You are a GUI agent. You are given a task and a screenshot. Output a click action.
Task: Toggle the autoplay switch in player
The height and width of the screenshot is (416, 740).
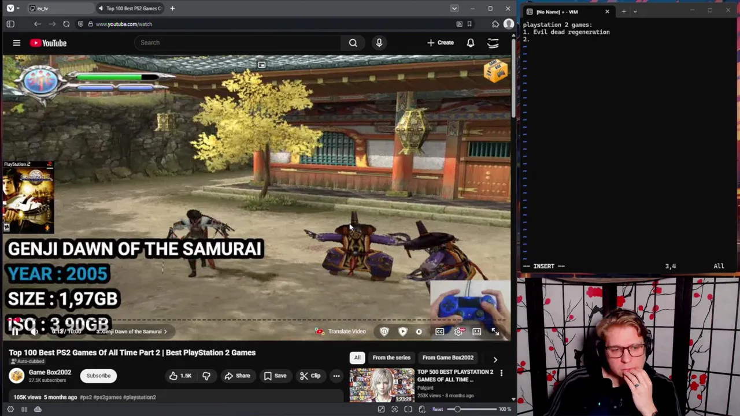pyautogui.click(x=419, y=332)
